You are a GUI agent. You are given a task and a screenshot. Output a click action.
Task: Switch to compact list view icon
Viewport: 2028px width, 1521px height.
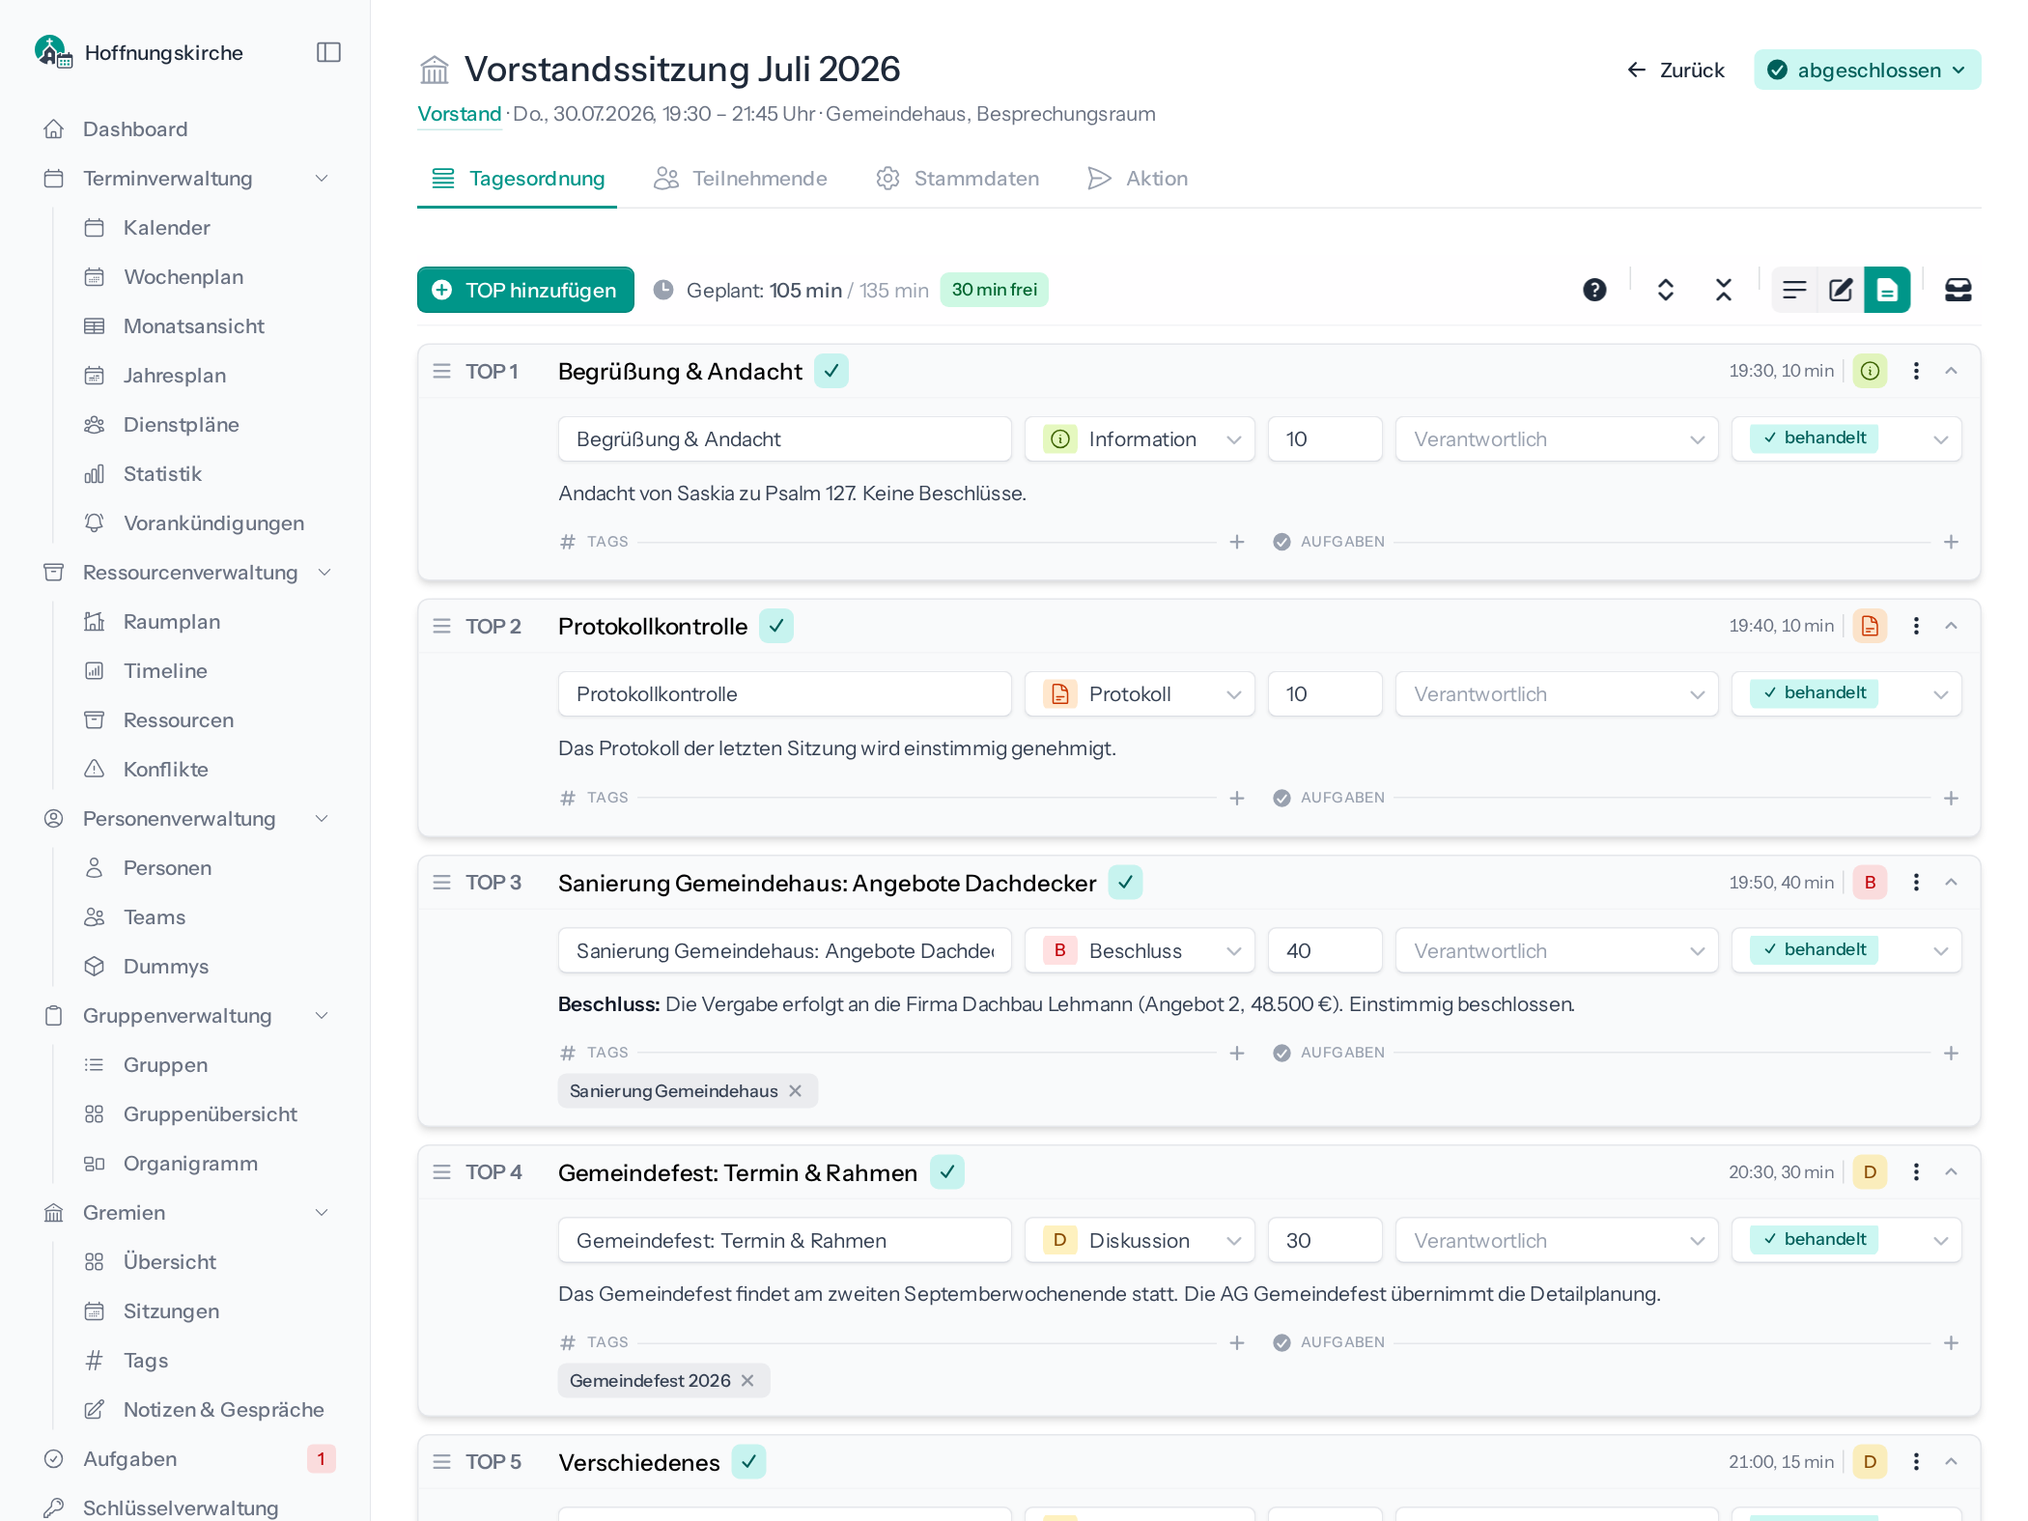pyautogui.click(x=1794, y=290)
